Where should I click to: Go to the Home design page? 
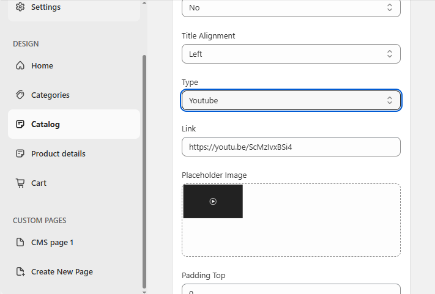(74, 65)
